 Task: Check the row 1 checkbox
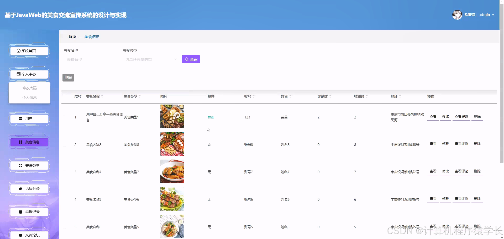64,117
